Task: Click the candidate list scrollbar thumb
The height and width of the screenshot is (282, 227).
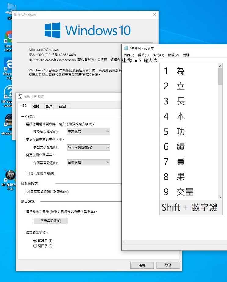Action: point(220,77)
